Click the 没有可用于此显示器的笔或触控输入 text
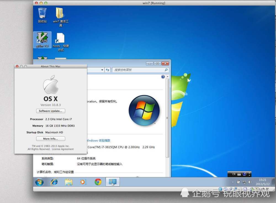 (x=100, y=164)
